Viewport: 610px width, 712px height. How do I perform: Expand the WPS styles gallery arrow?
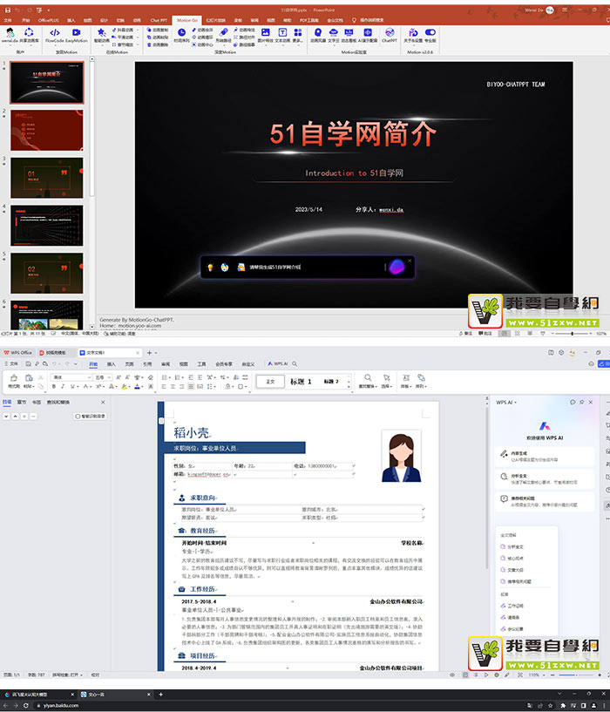[349, 387]
